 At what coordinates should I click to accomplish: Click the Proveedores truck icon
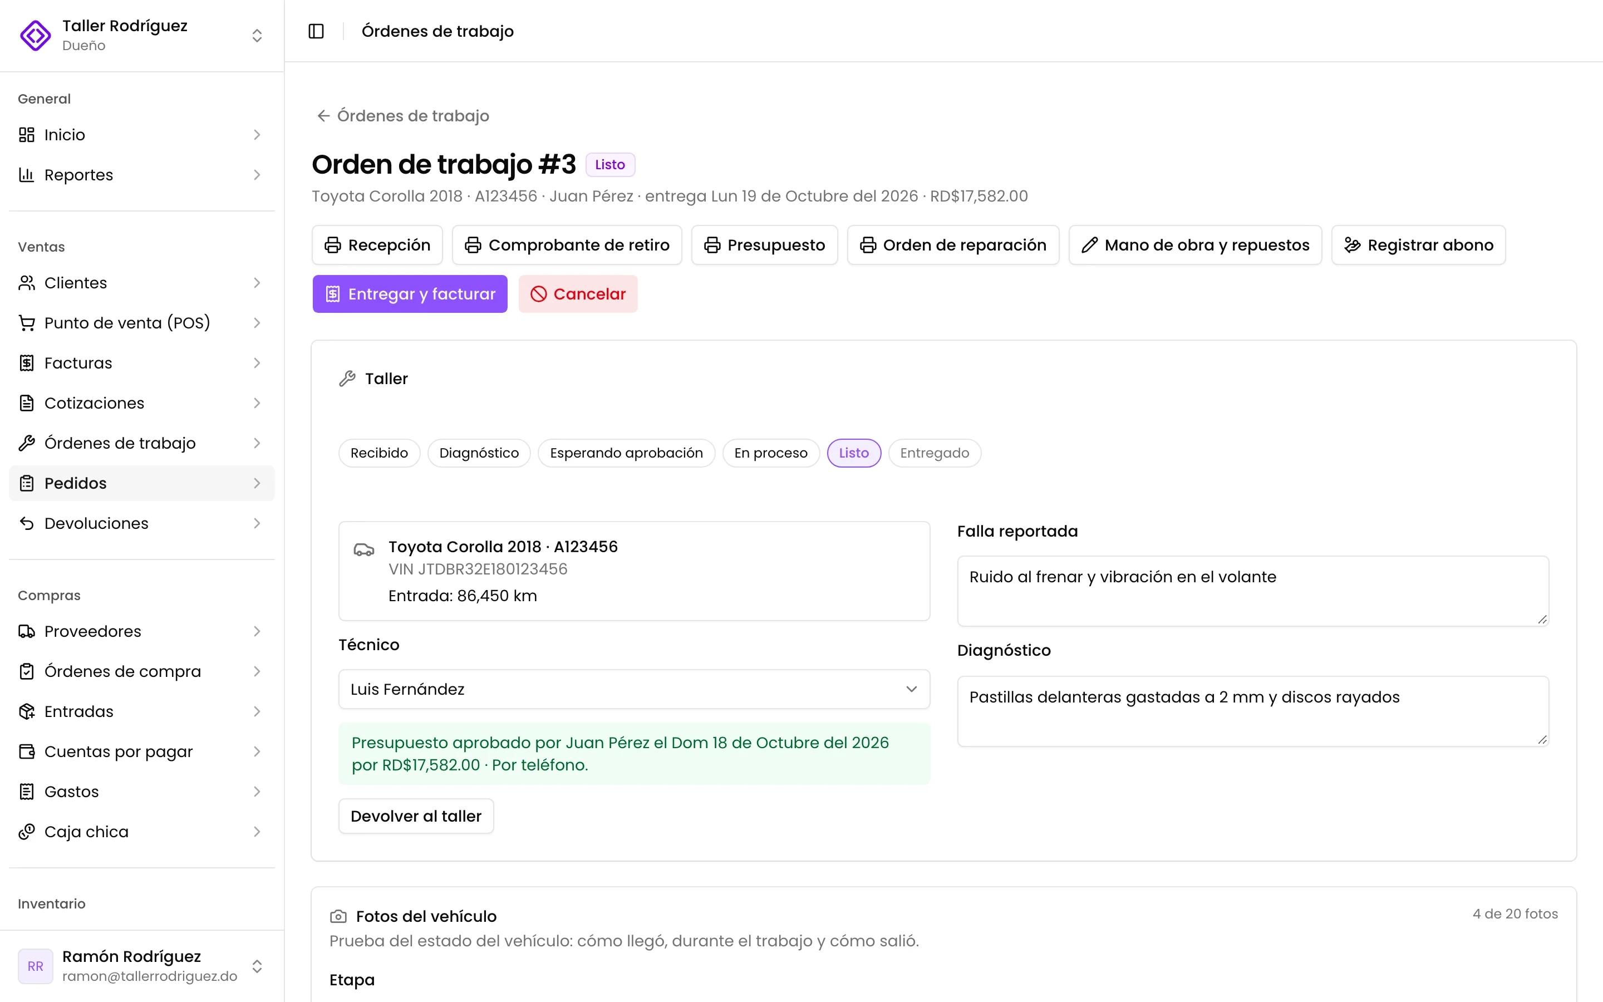coord(27,632)
